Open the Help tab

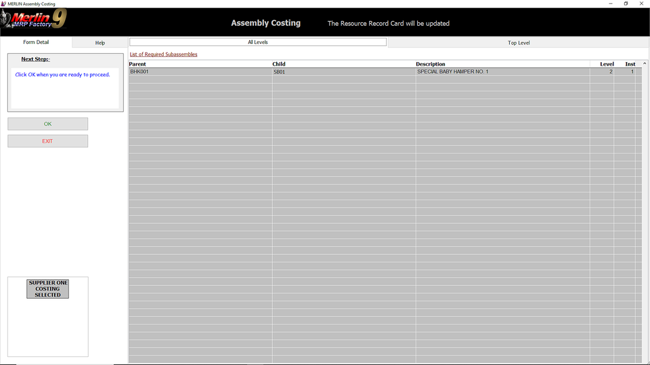tap(100, 43)
